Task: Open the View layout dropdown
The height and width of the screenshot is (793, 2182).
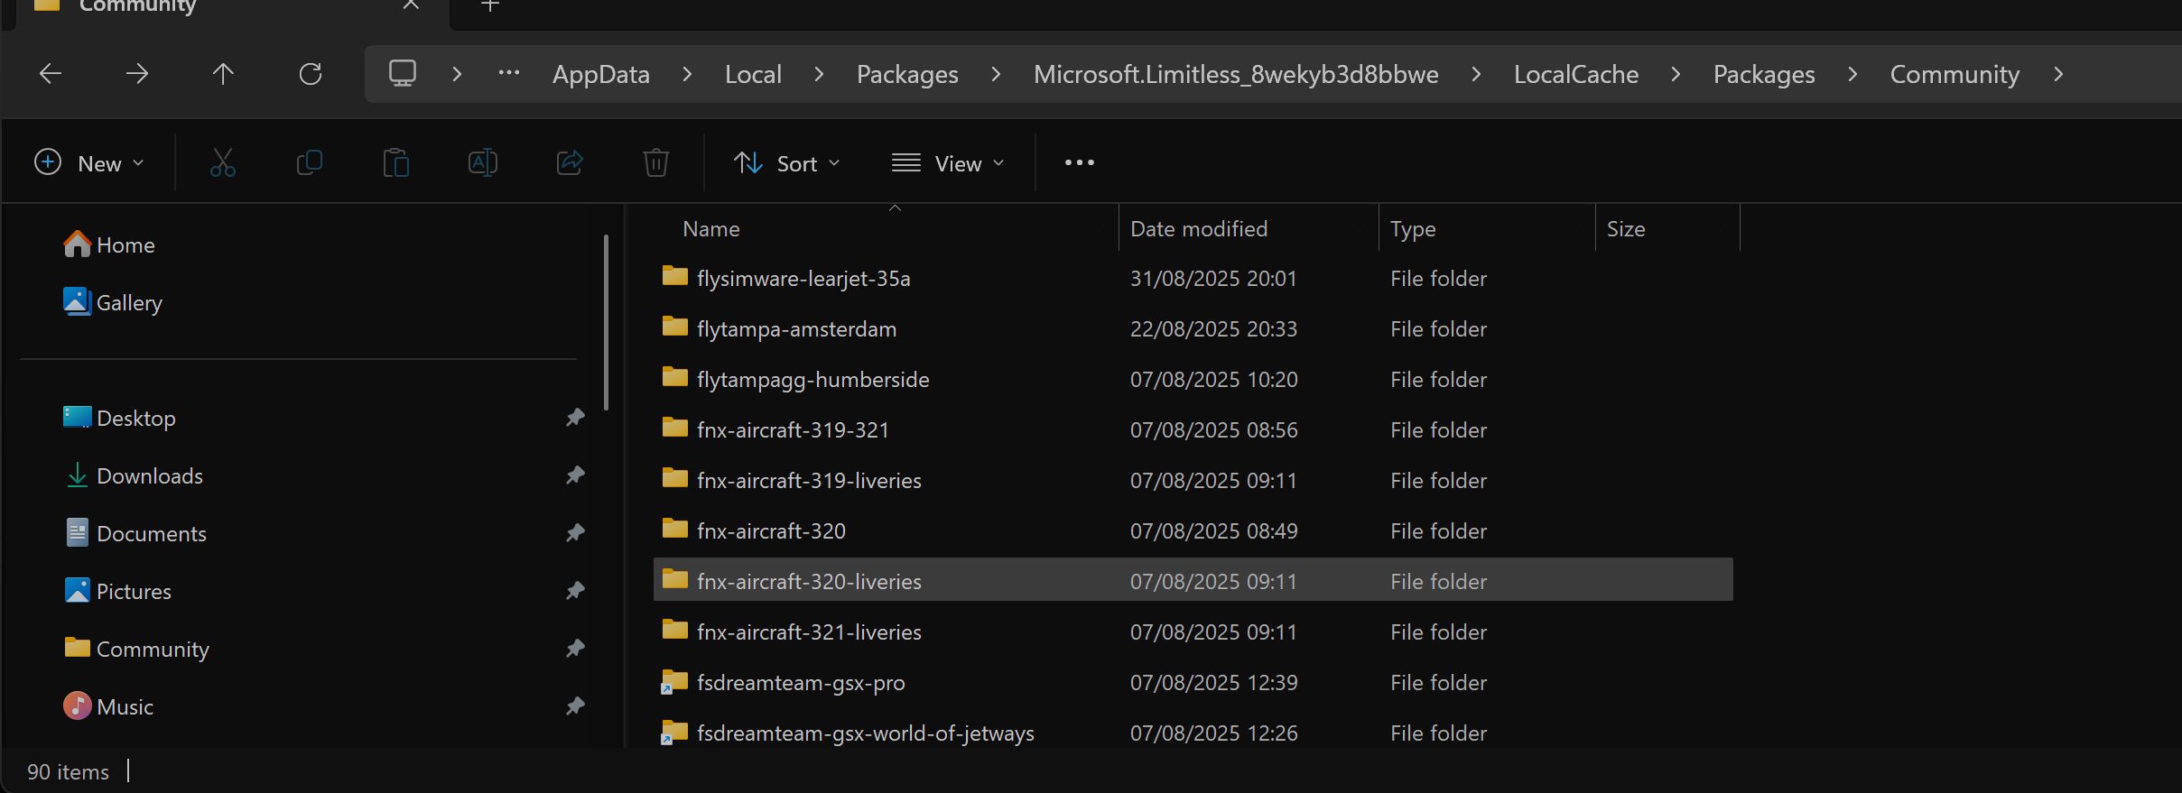Action: (x=947, y=163)
